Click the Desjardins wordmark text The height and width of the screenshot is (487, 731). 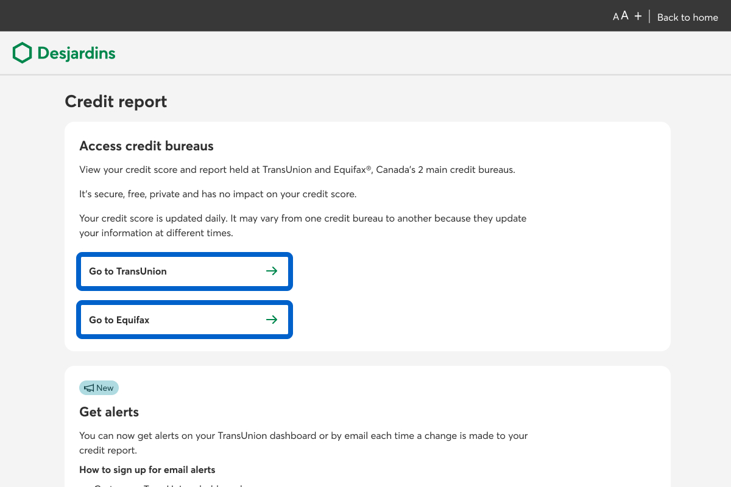[x=76, y=53]
